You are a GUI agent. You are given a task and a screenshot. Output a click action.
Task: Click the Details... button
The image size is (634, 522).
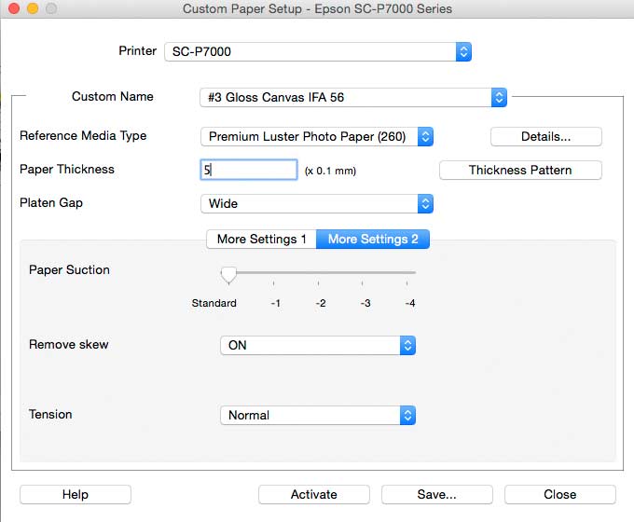(546, 137)
